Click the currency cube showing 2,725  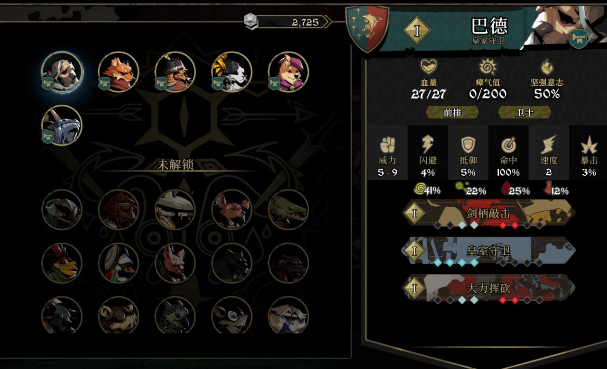pyautogui.click(x=251, y=21)
